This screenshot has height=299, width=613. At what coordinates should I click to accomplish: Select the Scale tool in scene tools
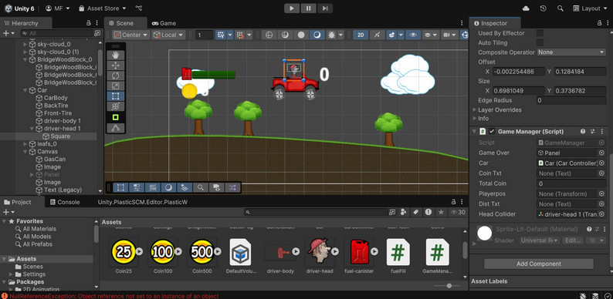pos(115,86)
